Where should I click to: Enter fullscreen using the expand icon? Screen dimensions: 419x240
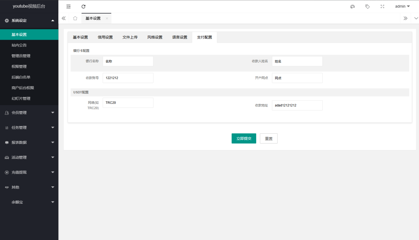(382, 6)
